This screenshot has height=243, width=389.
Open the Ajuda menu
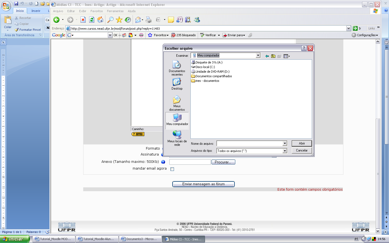pyautogui.click(x=132, y=11)
